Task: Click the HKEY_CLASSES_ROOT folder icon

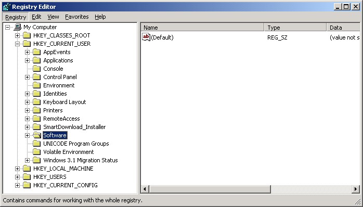Action: tap(27, 35)
